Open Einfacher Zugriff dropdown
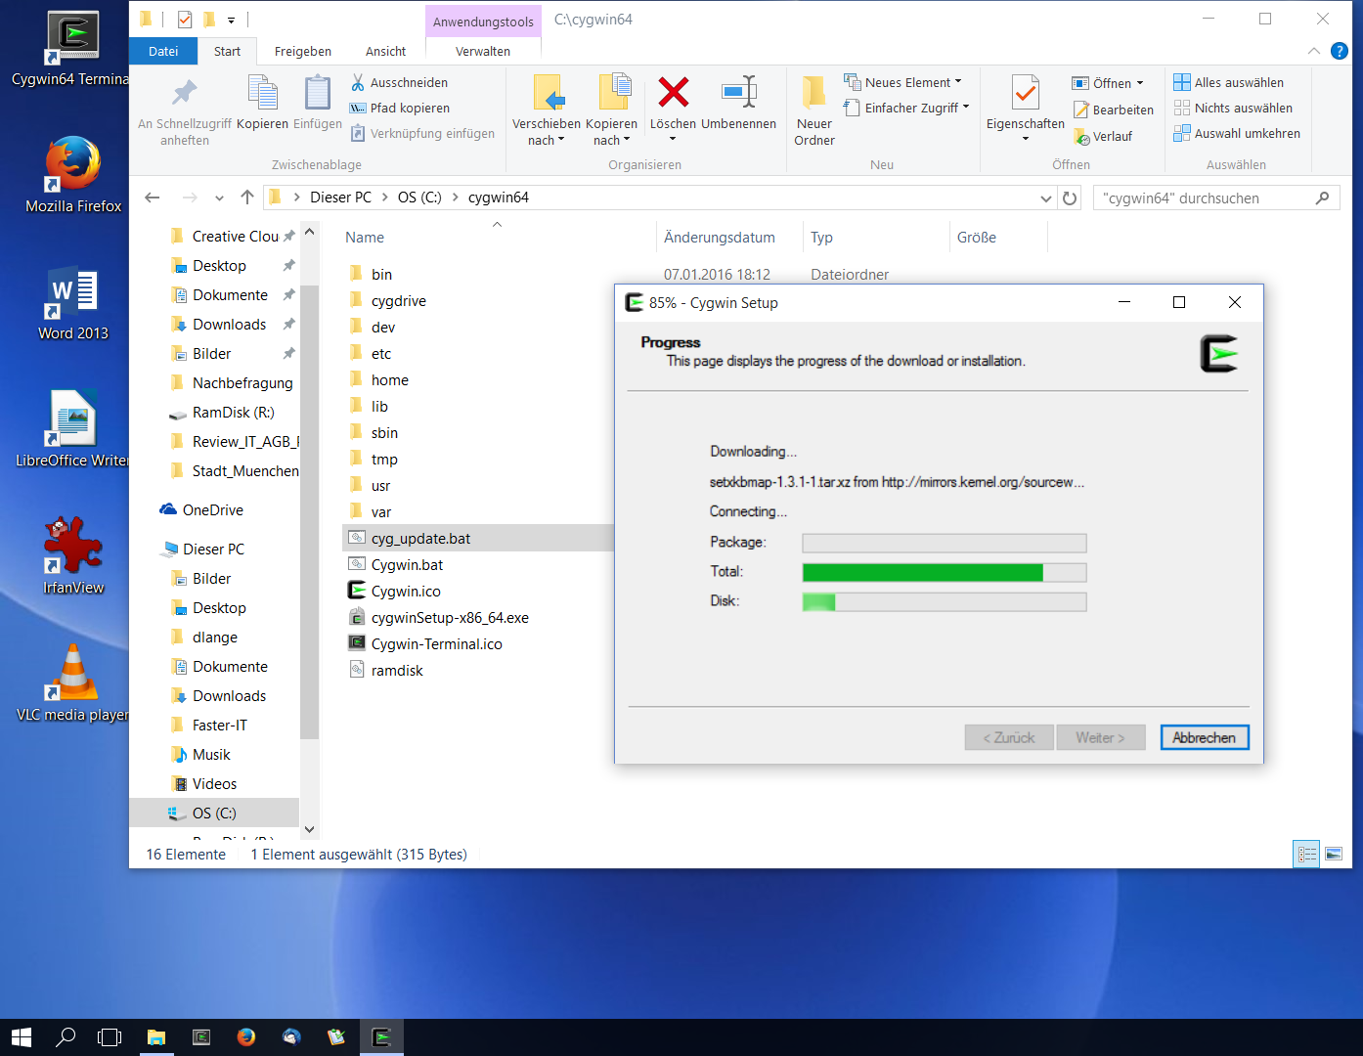This screenshot has width=1363, height=1056. point(966,108)
